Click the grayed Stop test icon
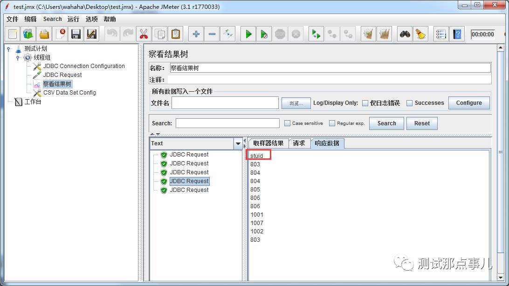The image size is (509, 286). [x=280, y=34]
